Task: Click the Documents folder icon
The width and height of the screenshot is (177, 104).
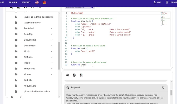Action: pos(16,40)
